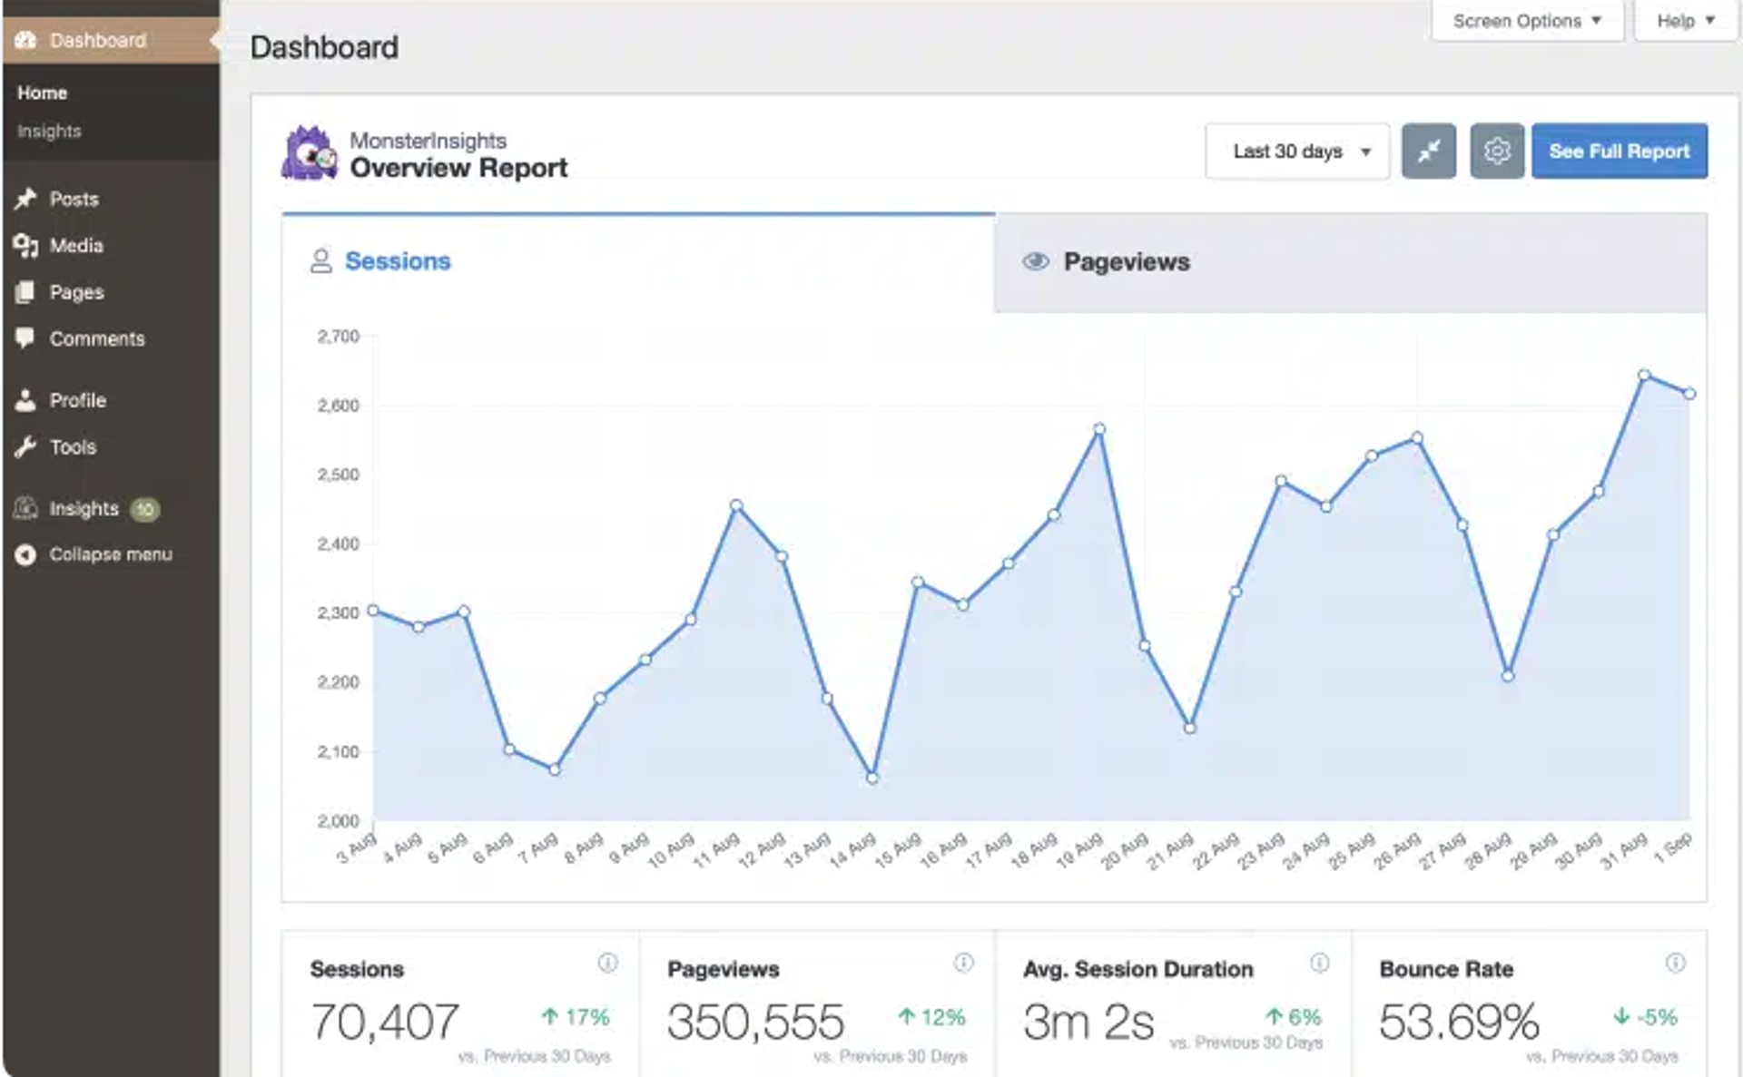Open the Last 30 days date range dropdown
The image size is (1743, 1077).
1297,151
